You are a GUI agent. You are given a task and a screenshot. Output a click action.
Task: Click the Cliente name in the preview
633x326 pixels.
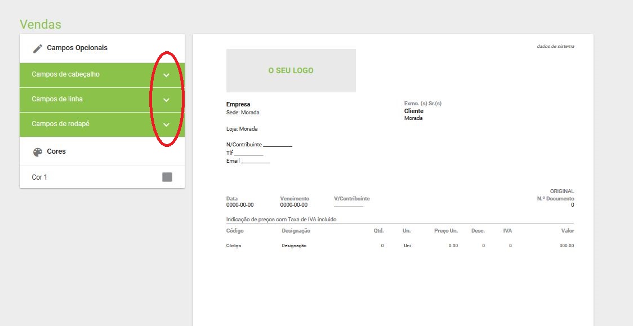click(413, 111)
